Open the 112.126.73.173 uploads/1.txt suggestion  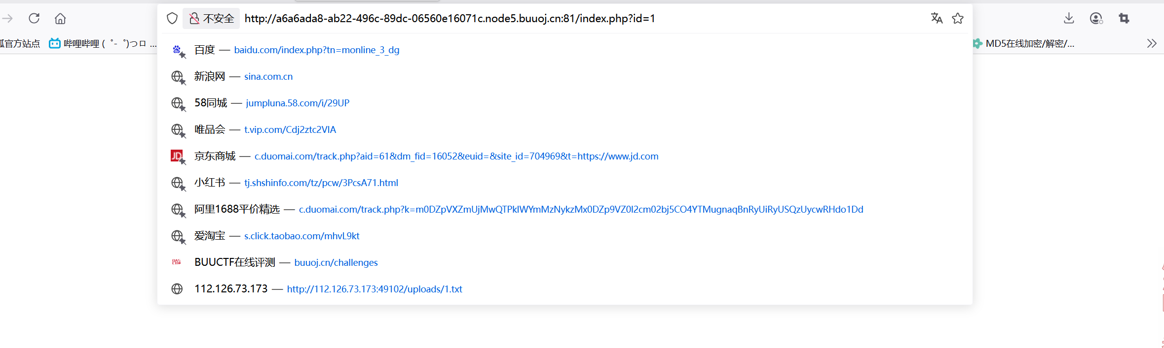[x=328, y=289]
